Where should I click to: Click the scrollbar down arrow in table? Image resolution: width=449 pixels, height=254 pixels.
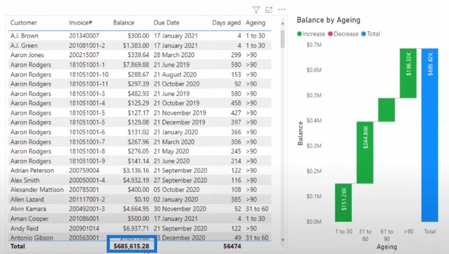(x=283, y=239)
